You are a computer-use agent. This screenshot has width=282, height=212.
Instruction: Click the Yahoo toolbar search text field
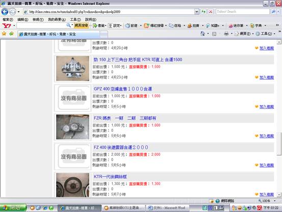41,26
